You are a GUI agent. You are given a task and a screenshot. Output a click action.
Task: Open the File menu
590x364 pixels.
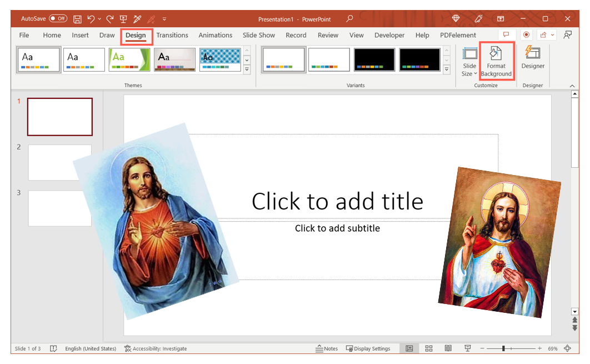(24, 35)
